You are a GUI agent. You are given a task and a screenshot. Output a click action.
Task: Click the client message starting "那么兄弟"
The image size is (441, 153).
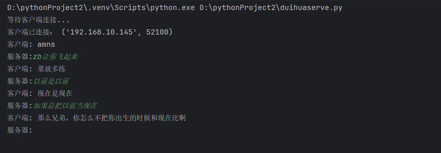[111, 118]
